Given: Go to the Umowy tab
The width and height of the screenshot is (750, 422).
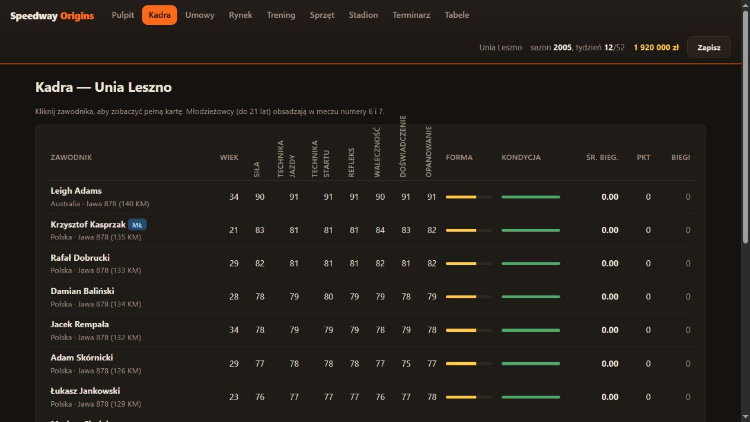Looking at the screenshot, I should pos(200,15).
